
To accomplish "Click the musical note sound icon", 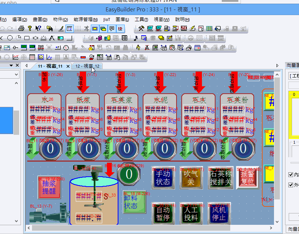I will coord(135,38).
